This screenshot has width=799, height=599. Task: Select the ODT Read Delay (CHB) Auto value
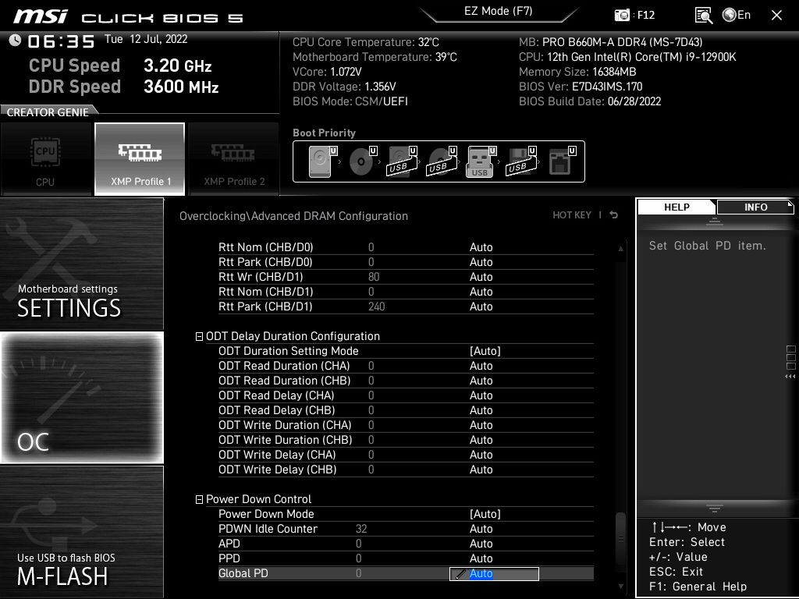point(481,410)
